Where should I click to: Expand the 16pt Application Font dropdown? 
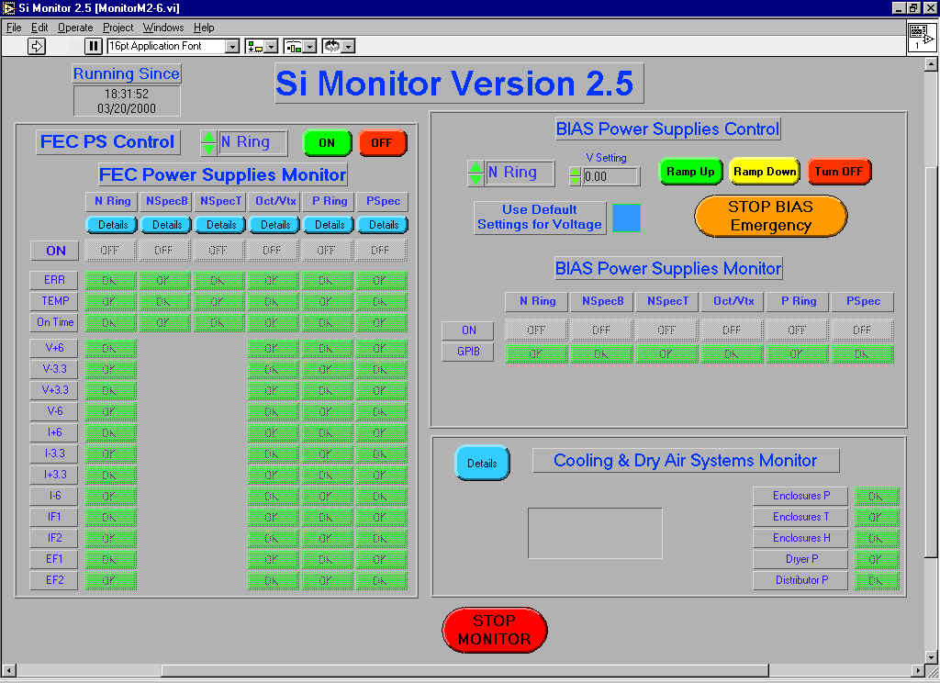tap(232, 46)
